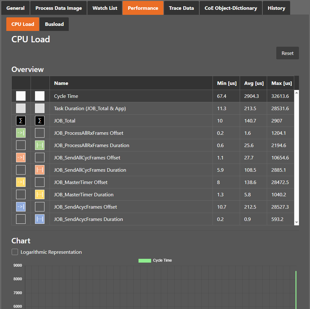This screenshot has height=309, width=310.
Task: Go to Trace Data tab
Action: (181, 8)
